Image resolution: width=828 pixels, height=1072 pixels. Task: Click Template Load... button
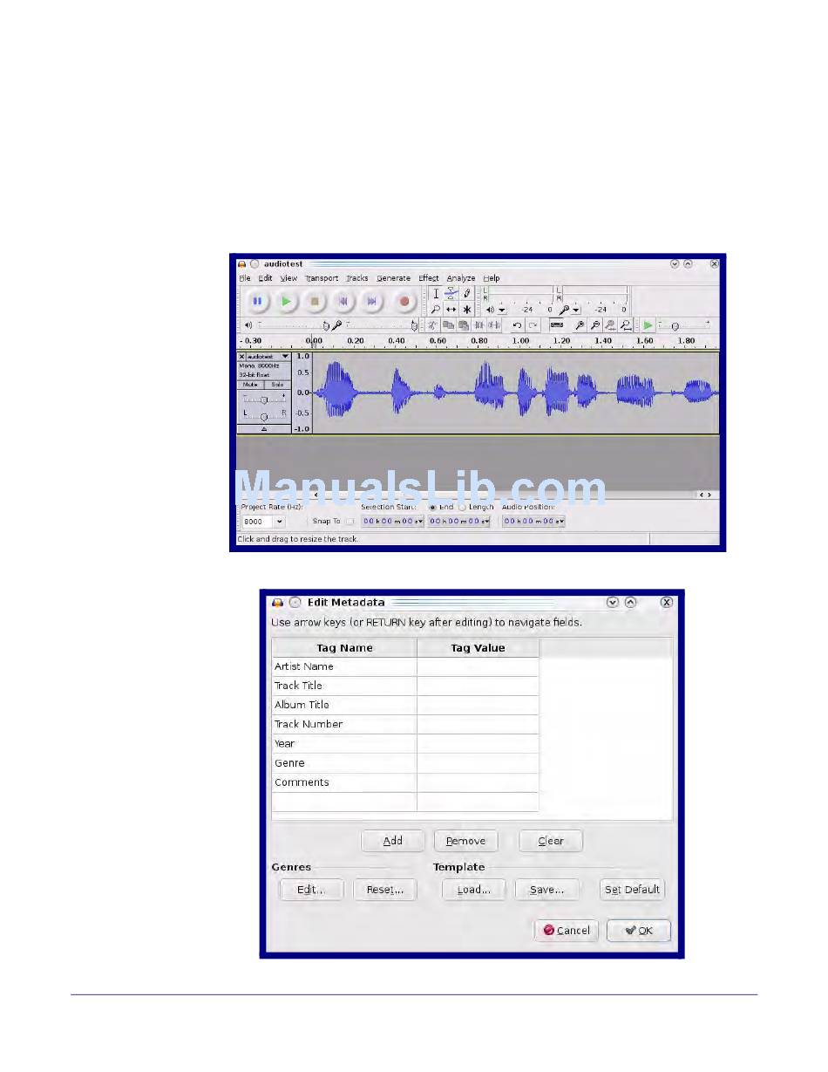(474, 890)
